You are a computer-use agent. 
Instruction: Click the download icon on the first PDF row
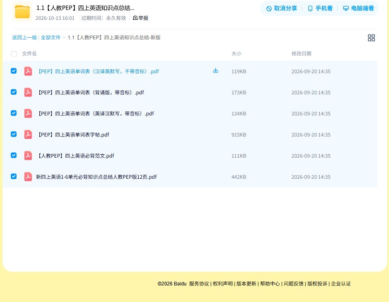click(x=215, y=70)
